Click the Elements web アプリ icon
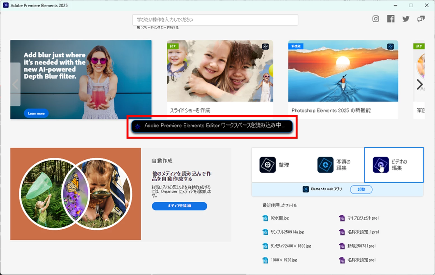435x275 pixels. click(x=306, y=189)
